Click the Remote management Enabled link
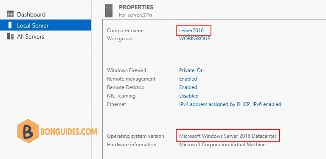 click(x=188, y=79)
